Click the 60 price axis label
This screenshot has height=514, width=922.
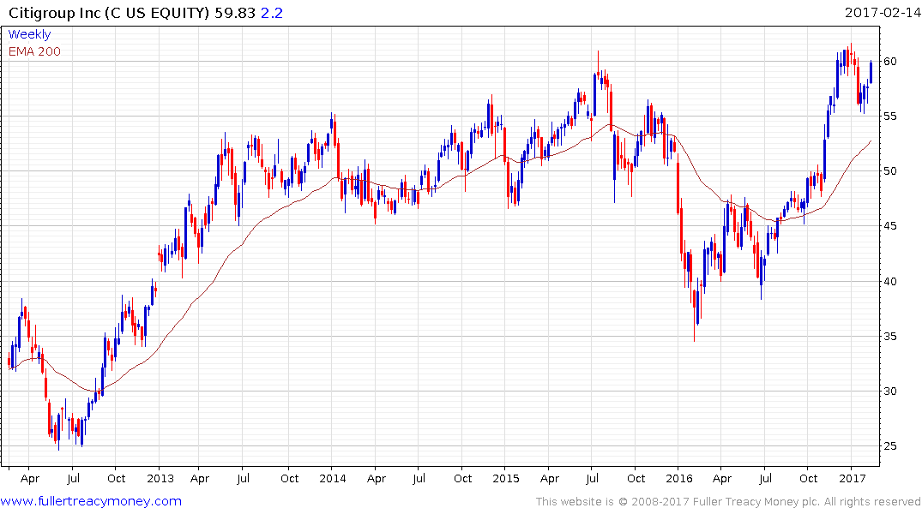tap(889, 61)
